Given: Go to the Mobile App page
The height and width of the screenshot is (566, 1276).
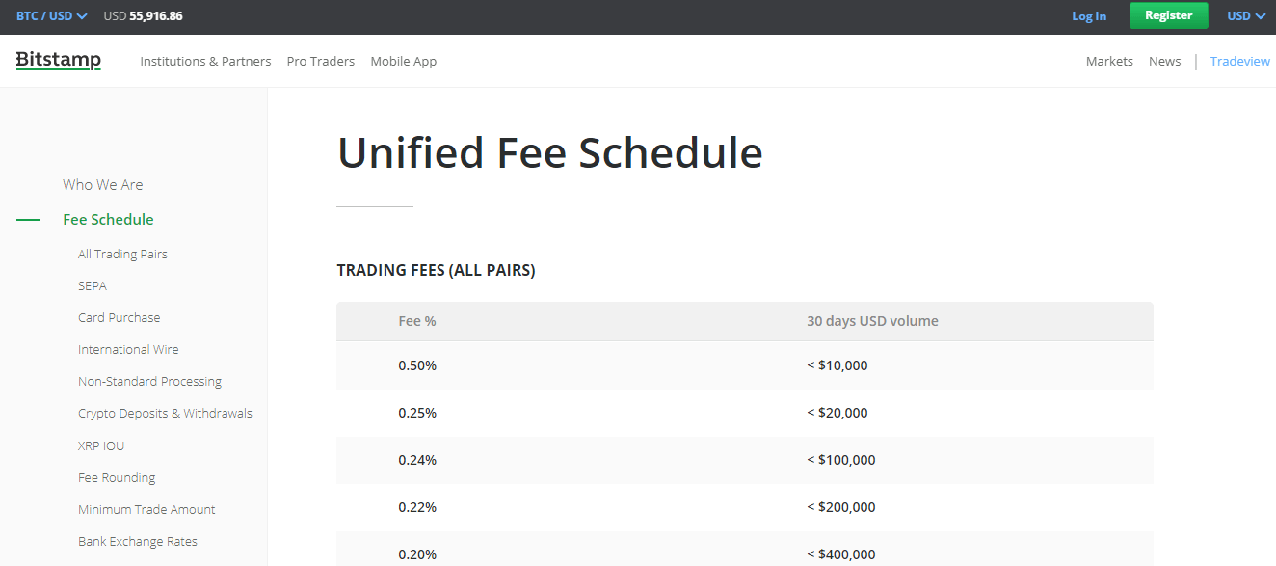Looking at the screenshot, I should pyautogui.click(x=404, y=61).
